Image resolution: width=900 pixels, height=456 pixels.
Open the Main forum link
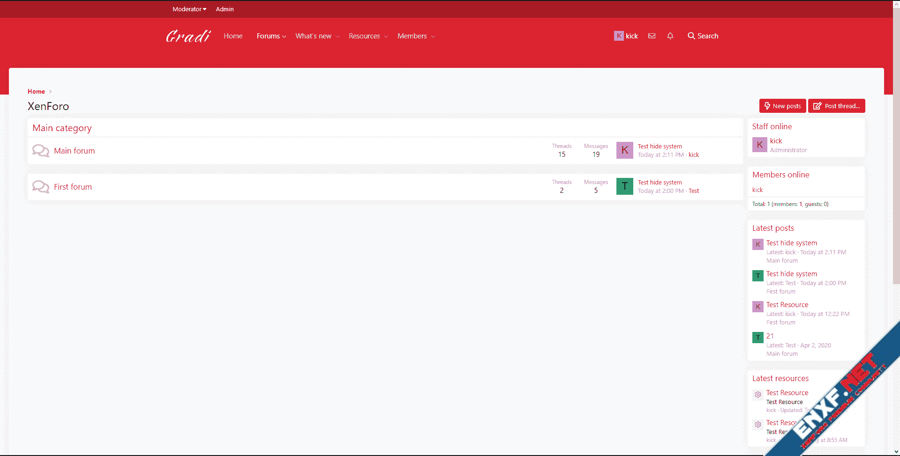74,151
